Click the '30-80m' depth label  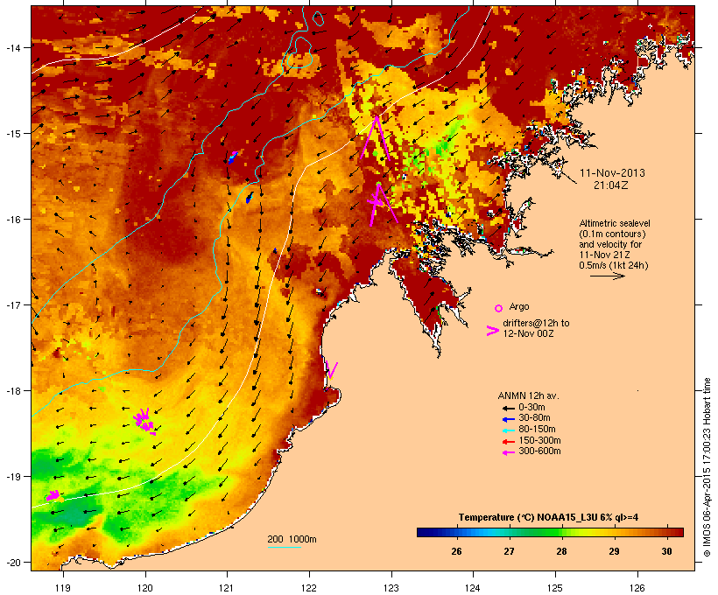(x=534, y=418)
